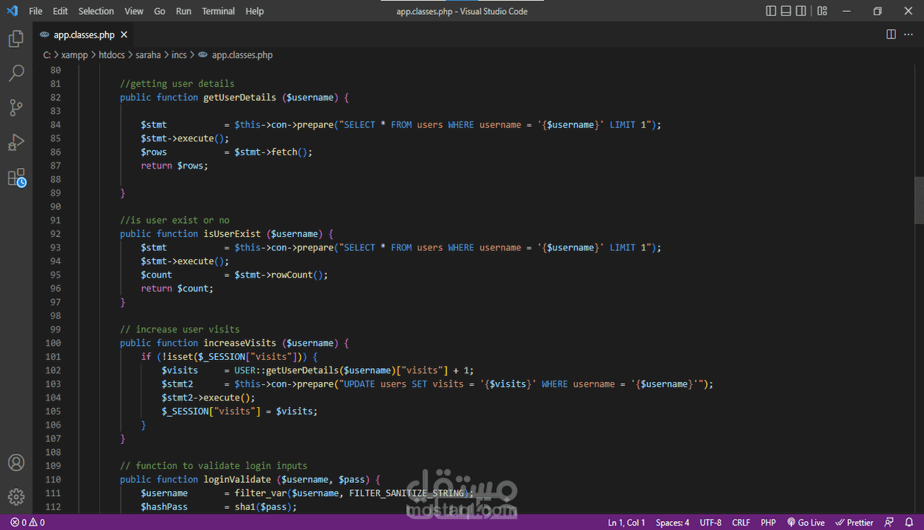Close the app.classes.php tab

(124, 35)
